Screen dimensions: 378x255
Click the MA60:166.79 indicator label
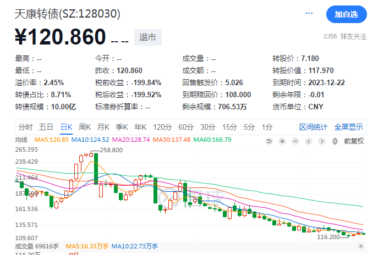point(212,140)
